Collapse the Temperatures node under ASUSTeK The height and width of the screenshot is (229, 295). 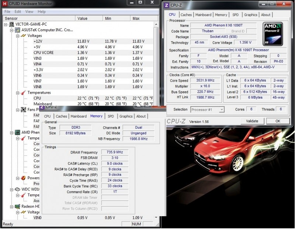[17, 93]
